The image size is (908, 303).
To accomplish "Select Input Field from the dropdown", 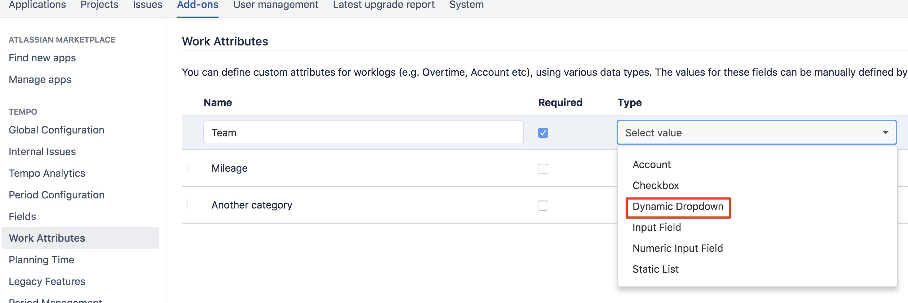I will (x=656, y=228).
